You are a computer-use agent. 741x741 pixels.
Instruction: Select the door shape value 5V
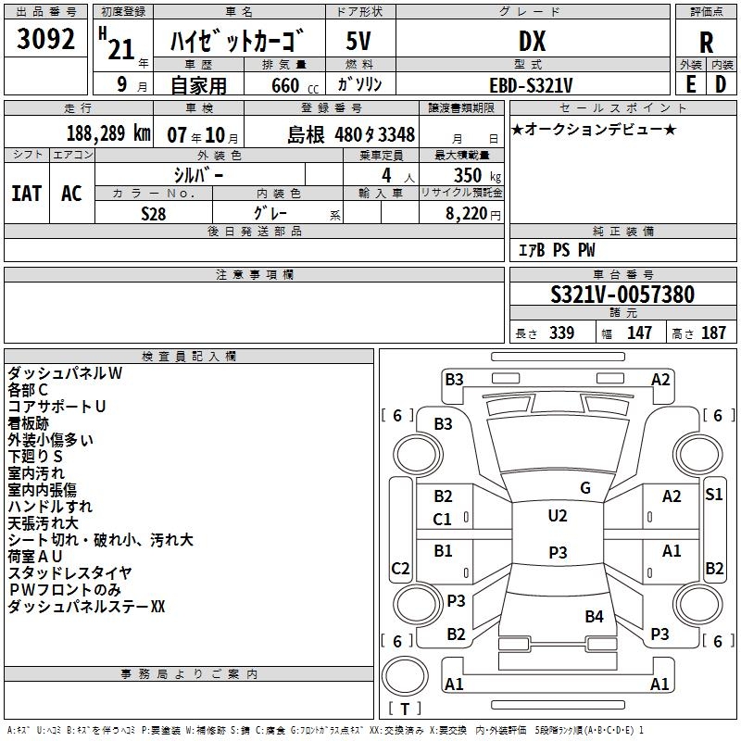358,41
